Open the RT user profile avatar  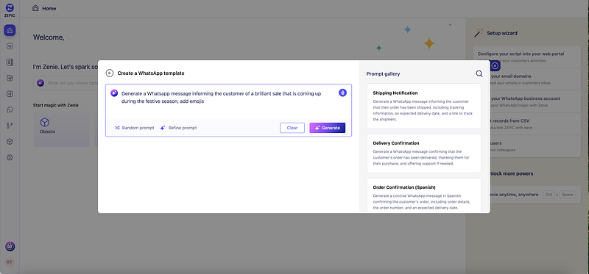click(10, 262)
